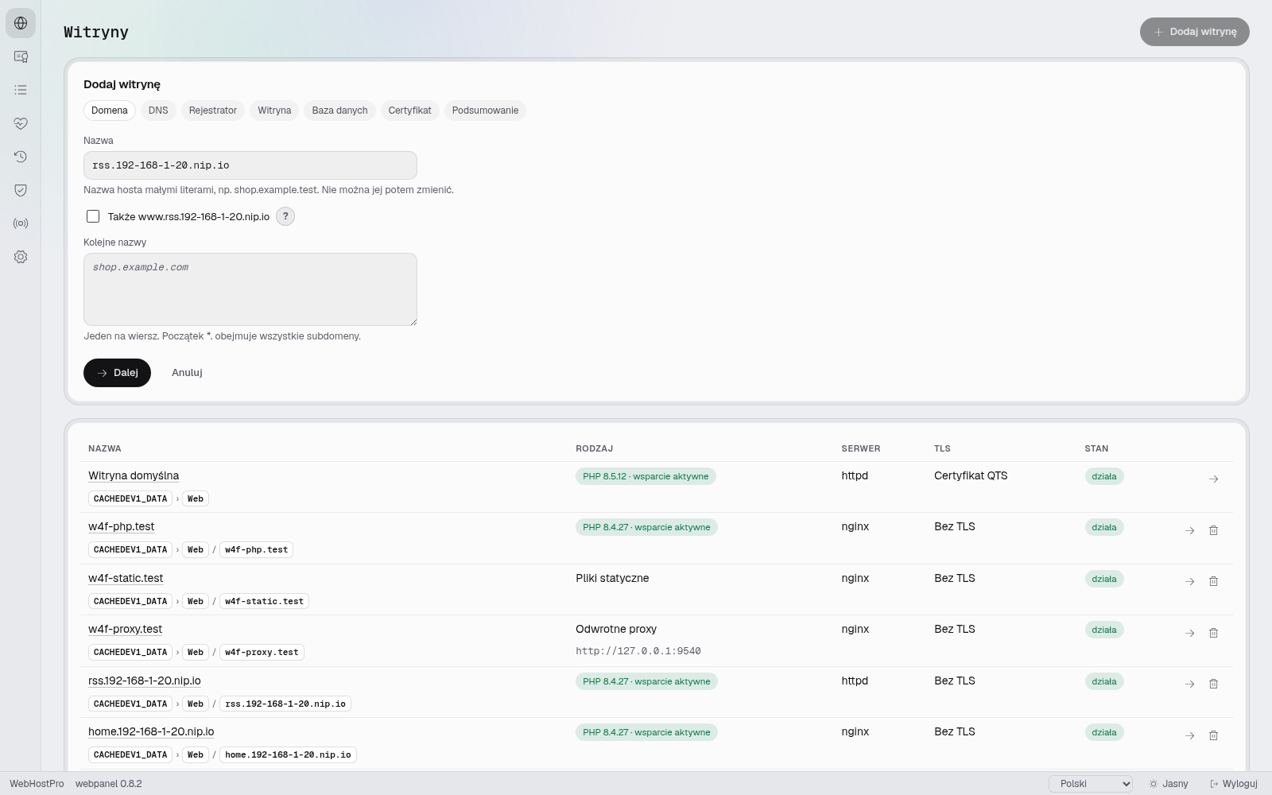Click the Wyloguj link
The image size is (1272, 795).
click(1234, 784)
